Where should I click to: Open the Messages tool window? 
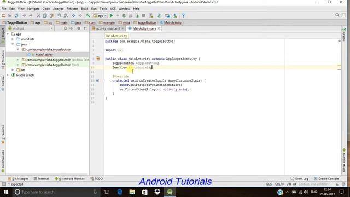(x=18, y=179)
